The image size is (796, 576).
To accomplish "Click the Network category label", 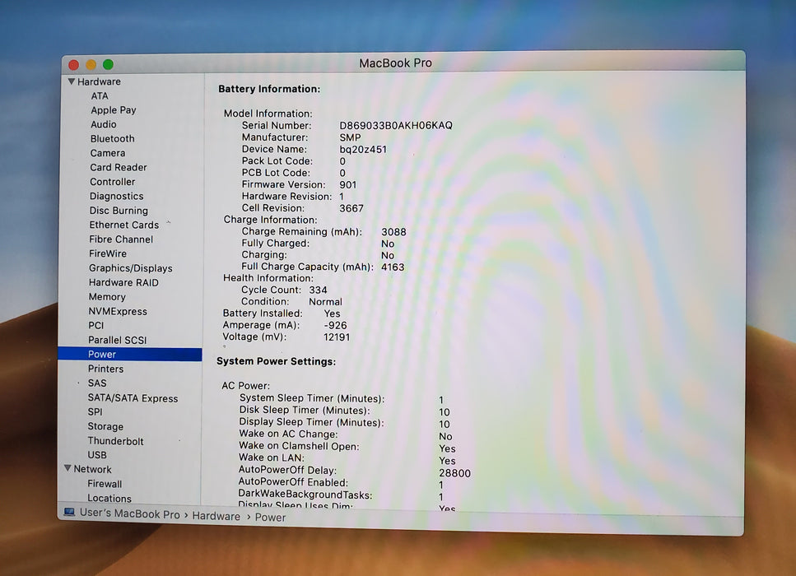I will [x=92, y=469].
